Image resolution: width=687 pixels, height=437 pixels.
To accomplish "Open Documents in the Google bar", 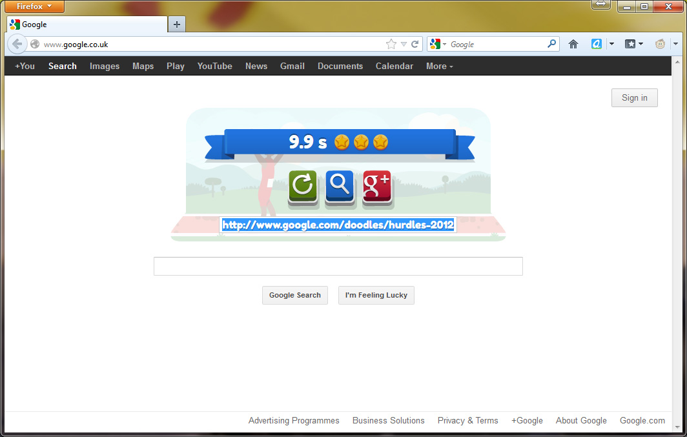I will [340, 66].
